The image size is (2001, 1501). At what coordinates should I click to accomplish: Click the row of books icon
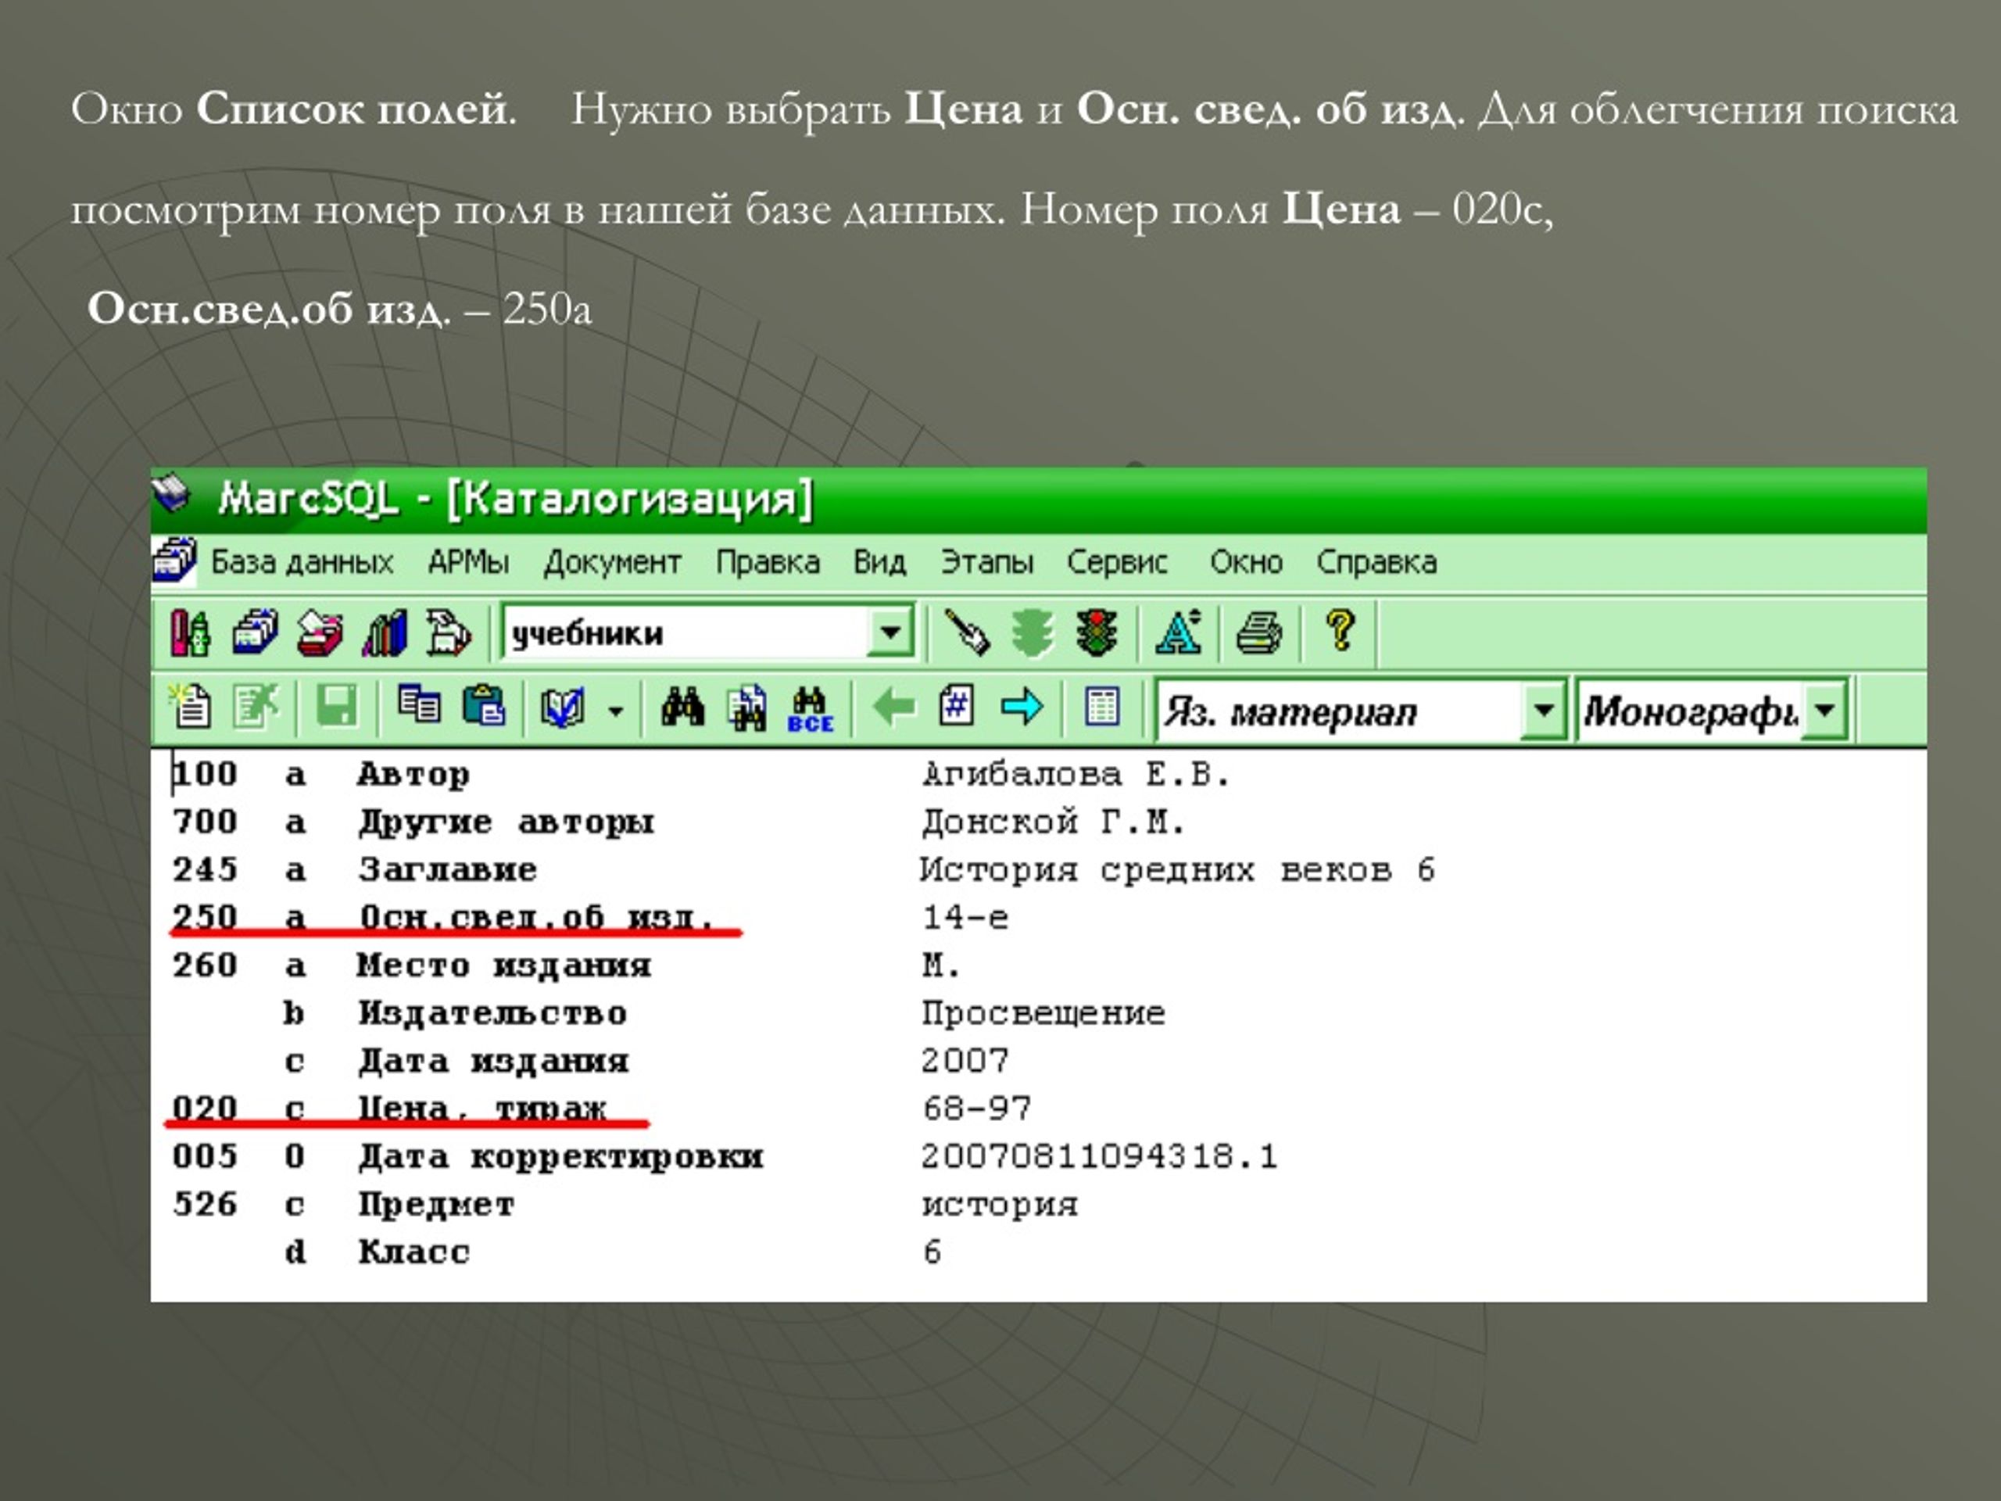click(385, 632)
